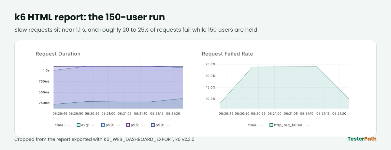Image resolution: width=391 pixels, height=150 pixels.
Task: Toggle the avg series legend label
Action: tap(85, 125)
